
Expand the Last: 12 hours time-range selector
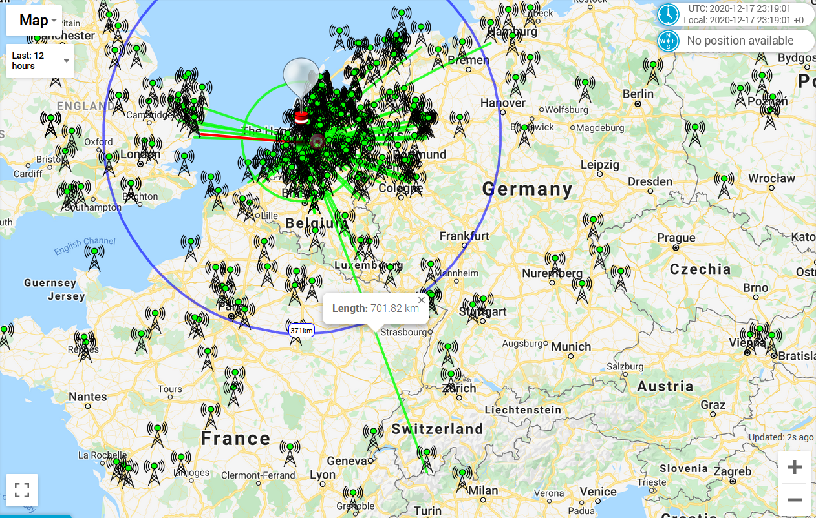click(x=40, y=61)
